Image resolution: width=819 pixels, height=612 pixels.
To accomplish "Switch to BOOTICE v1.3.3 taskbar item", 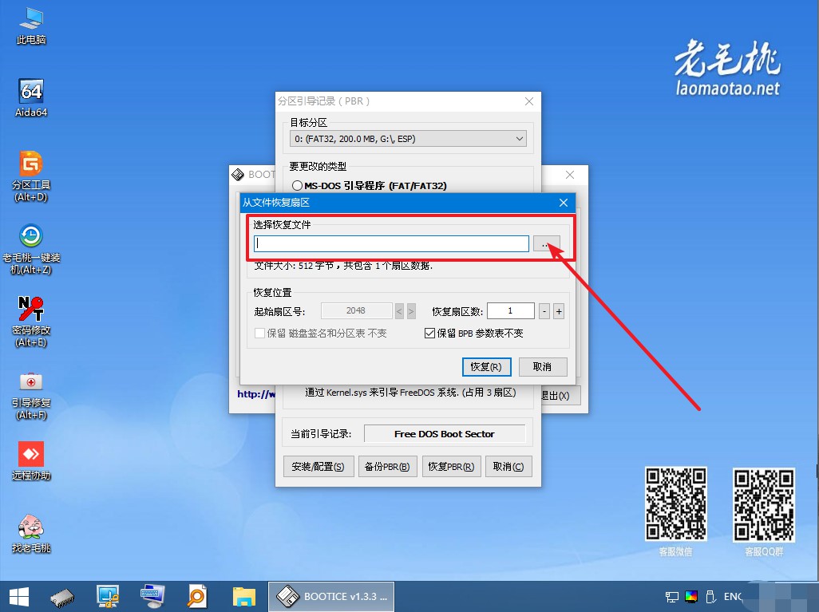I will pyautogui.click(x=331, y=596).
